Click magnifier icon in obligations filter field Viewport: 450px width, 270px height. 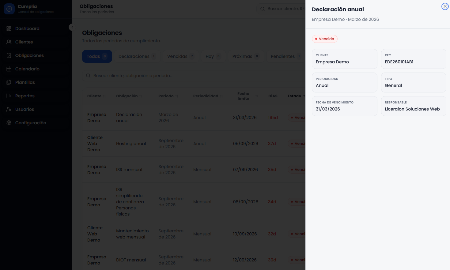88,76
